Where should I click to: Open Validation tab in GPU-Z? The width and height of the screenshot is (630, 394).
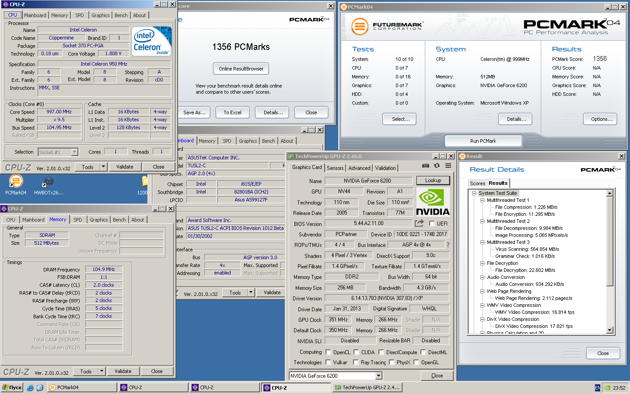click(x=385, y=168)
